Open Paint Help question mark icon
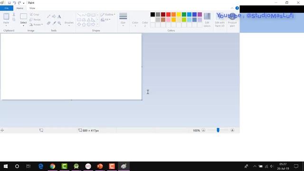The width and height of the screenshot is (304, 171). 237,8
